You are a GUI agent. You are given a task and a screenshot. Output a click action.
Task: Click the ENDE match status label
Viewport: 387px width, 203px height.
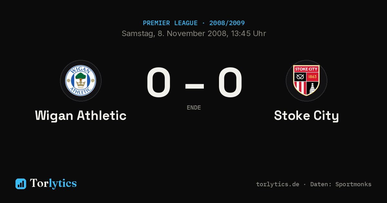194,108
